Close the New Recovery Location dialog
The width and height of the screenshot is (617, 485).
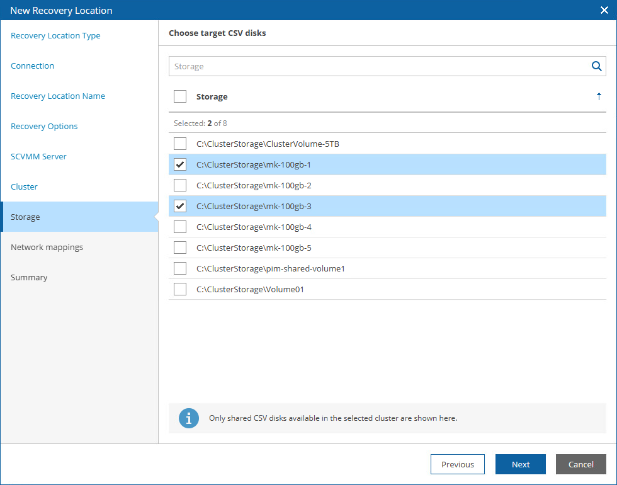pyautogui.click(x=604, y=10)
